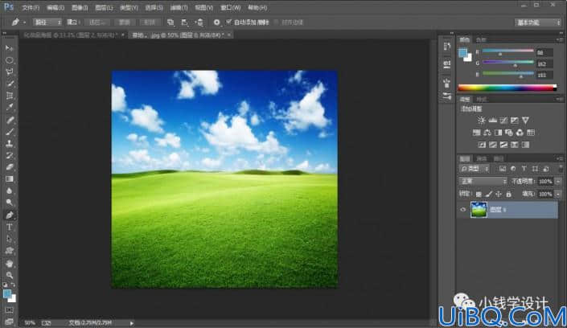Toggle auto add/delete checkbox
This screenshot has height=328, width=567.
click(228, 22)
